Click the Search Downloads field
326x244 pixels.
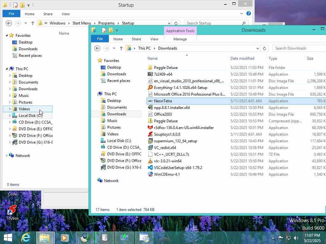pyautogui.click(x=299, y=48)
